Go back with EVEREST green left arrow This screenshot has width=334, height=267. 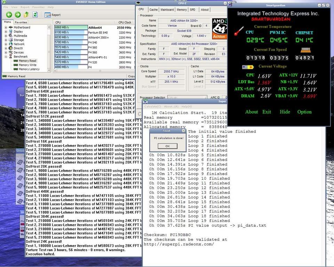[9, 15]
